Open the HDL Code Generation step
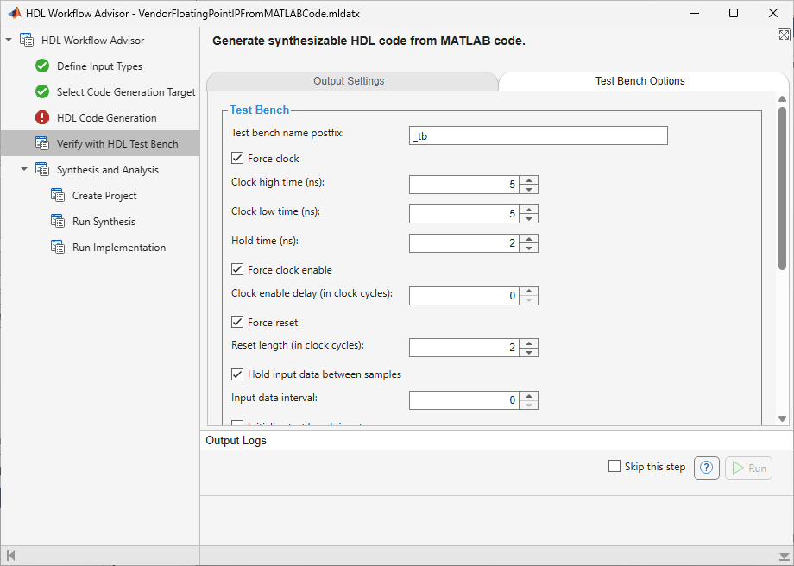Viewport: 794px width, 566px height. pos(106,118)
